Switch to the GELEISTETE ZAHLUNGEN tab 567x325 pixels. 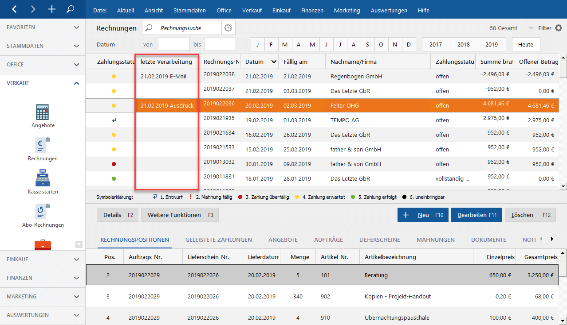tap(218, 240)
